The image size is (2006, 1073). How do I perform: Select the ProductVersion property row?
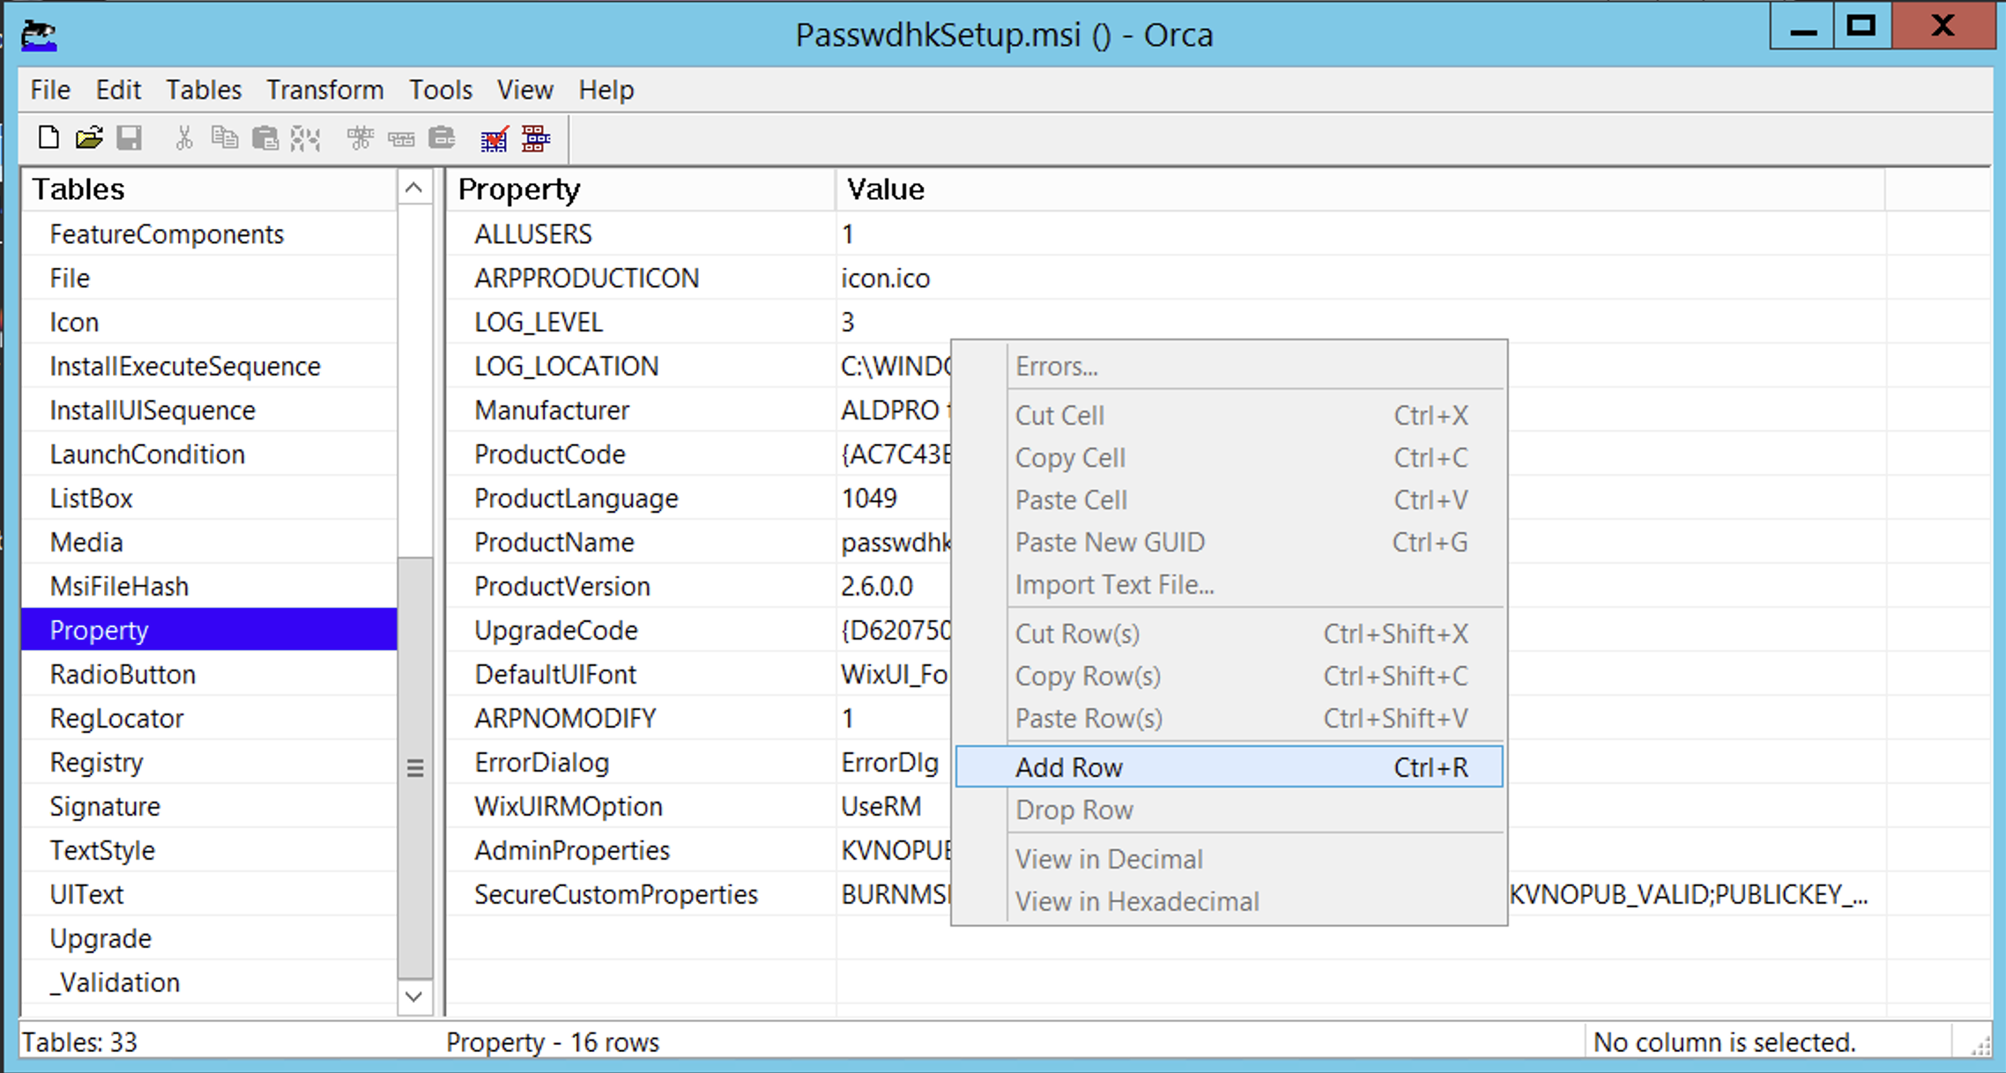[x=562, y=586]
